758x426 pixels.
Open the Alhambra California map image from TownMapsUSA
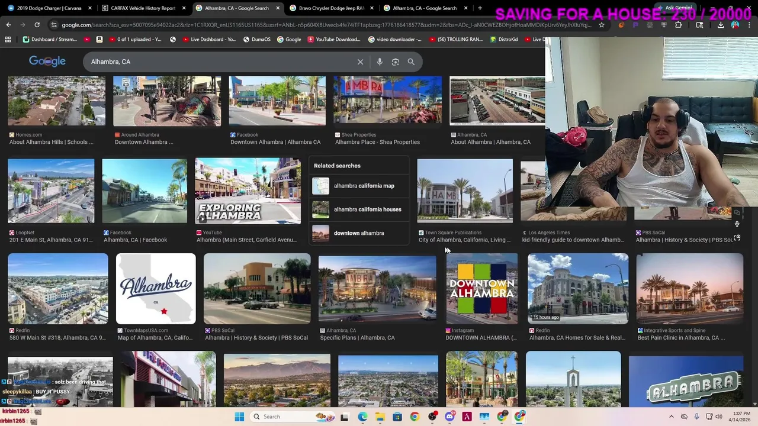pyautogui.click(x=156, y=289)
